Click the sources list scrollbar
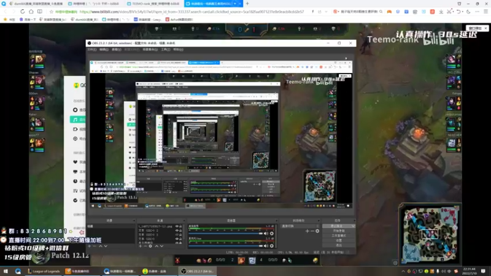 coord(184,232)
